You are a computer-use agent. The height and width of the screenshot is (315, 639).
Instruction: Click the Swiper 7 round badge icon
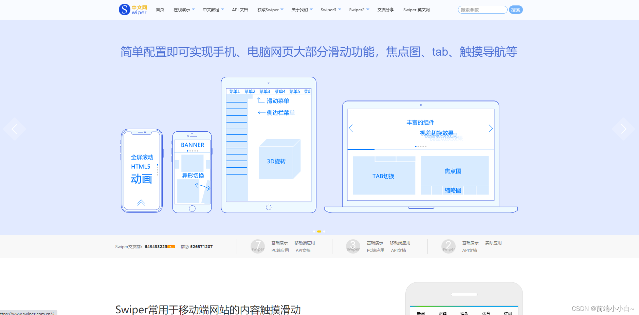click(x=258, y=246)
